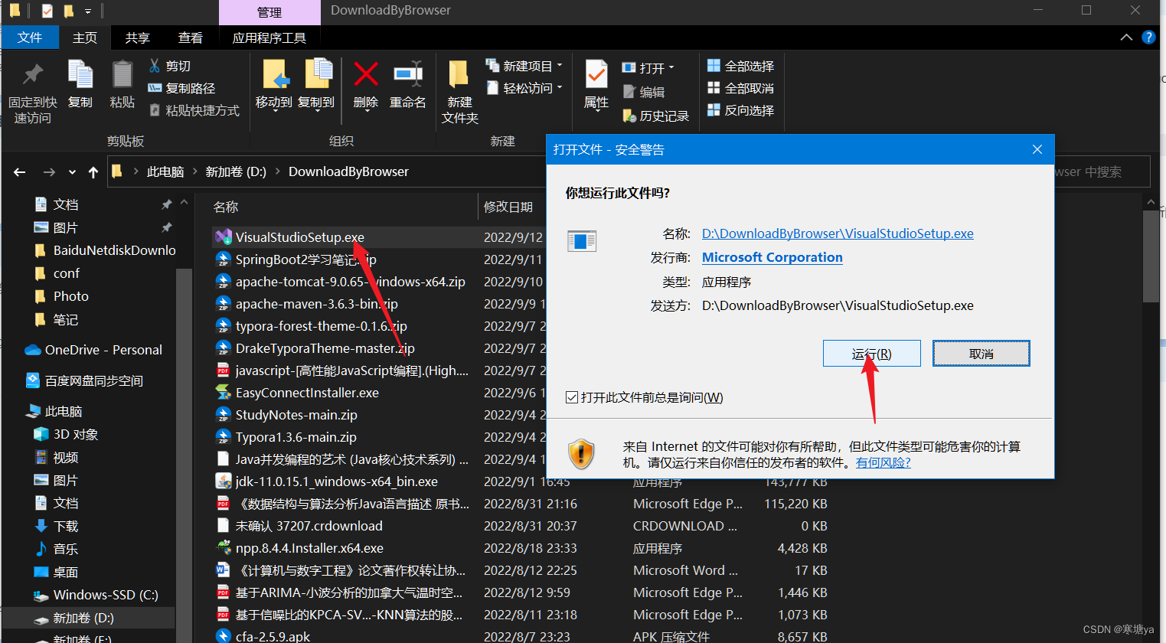Click the 管理 contextual tab
The image size is (1166, 643).
[x=269, y=12]
